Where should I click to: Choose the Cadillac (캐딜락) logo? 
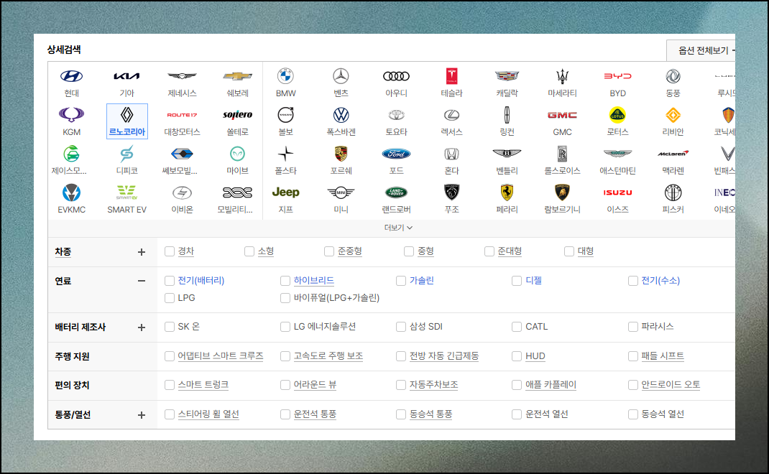(x=507, y=76)
